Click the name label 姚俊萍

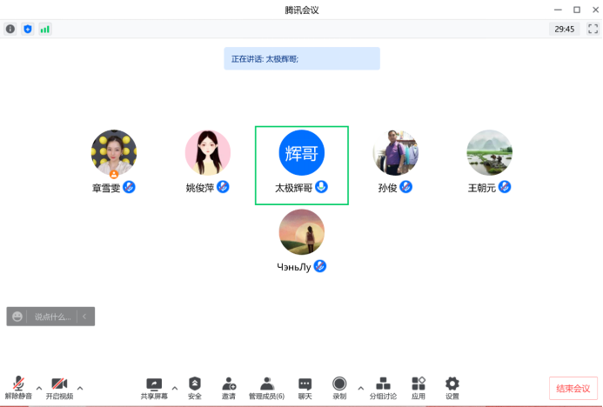pos(200,188)
